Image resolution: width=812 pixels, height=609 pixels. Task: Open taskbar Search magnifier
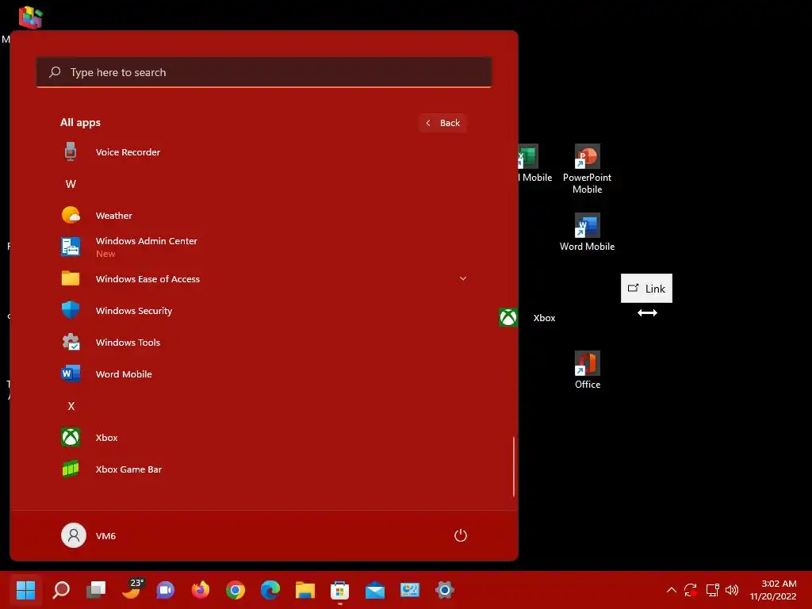[61, 589]
